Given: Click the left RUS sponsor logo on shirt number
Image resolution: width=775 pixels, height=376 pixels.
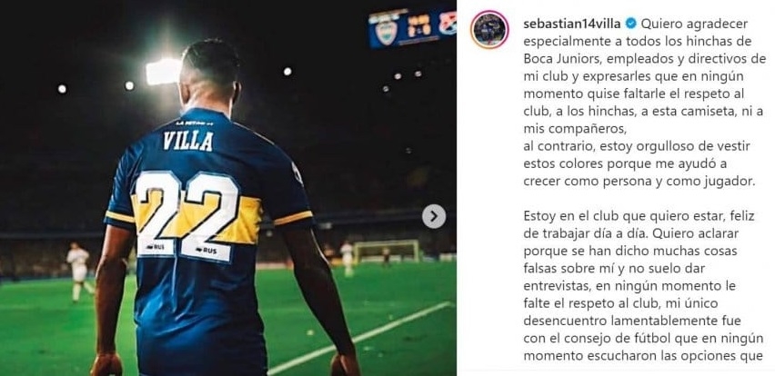Looking at the screenshot, I should coord(155,247).
